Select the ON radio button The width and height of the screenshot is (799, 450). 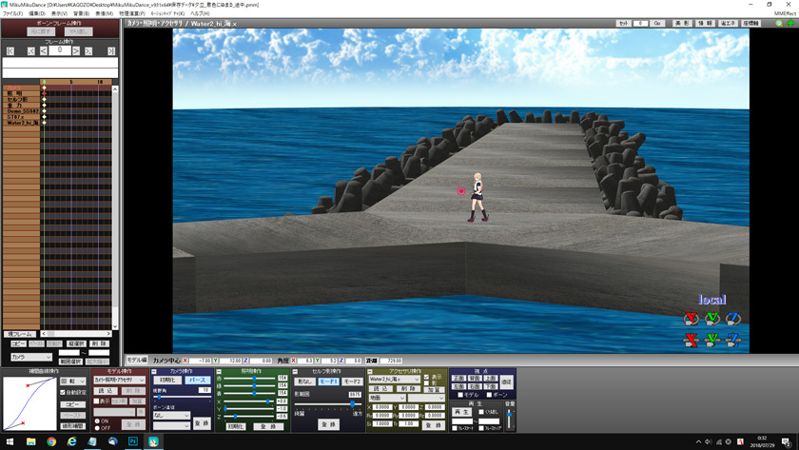tap(97, 421)
